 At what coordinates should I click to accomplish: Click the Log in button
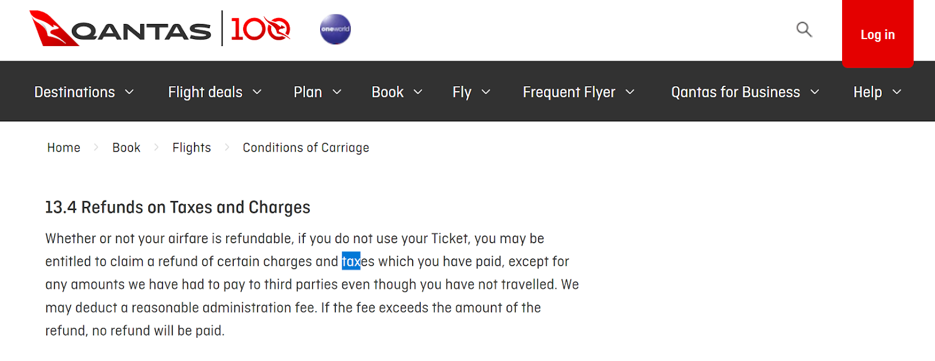point(877,34)
